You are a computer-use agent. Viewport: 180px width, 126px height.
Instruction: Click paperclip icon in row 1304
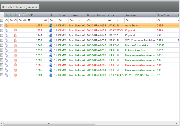pos(7,75)
